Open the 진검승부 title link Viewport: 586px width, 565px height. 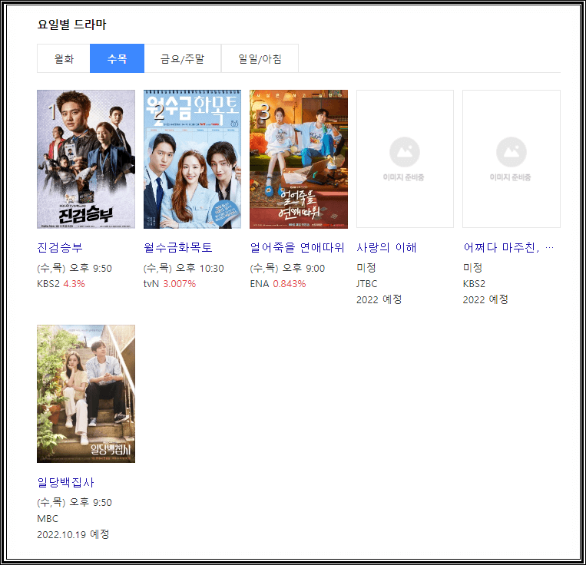click(x=60, y=247)
